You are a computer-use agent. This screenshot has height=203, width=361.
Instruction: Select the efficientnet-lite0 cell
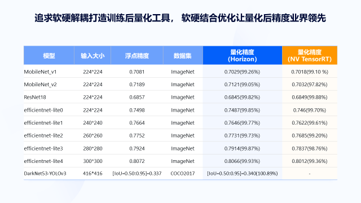click(43, 110)
